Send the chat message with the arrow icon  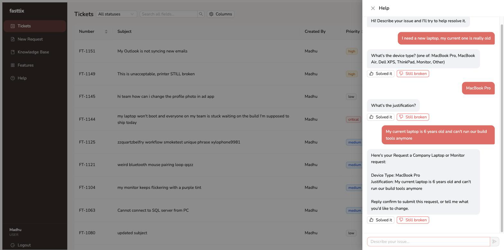(x=494, y=242)
